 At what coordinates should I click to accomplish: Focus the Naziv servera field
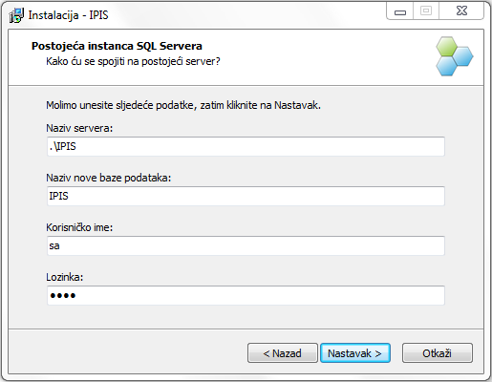click(246, 146)
